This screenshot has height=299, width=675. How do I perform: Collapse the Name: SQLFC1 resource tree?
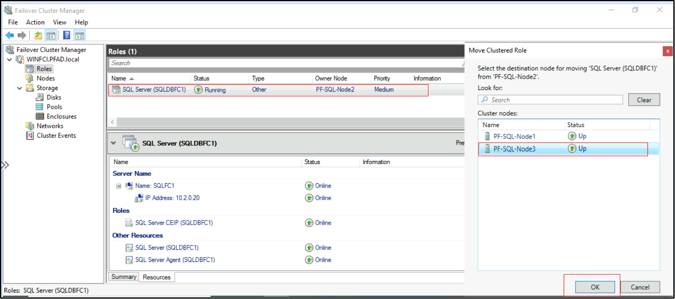pyautogui.click(x=118, y=186)
